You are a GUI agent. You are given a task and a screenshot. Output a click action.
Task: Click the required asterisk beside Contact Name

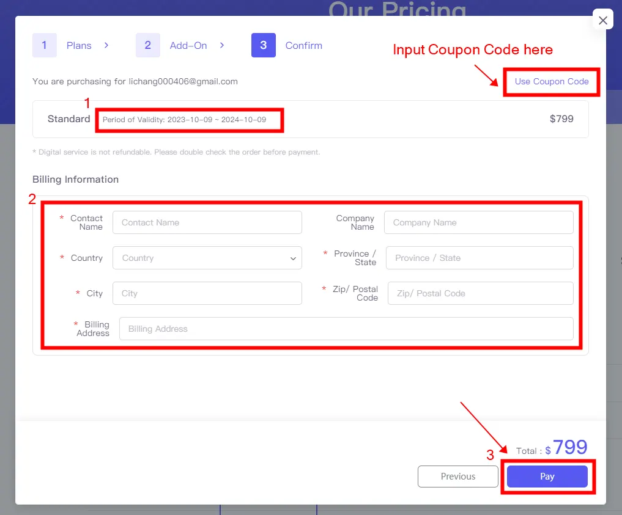coord(61,218)
